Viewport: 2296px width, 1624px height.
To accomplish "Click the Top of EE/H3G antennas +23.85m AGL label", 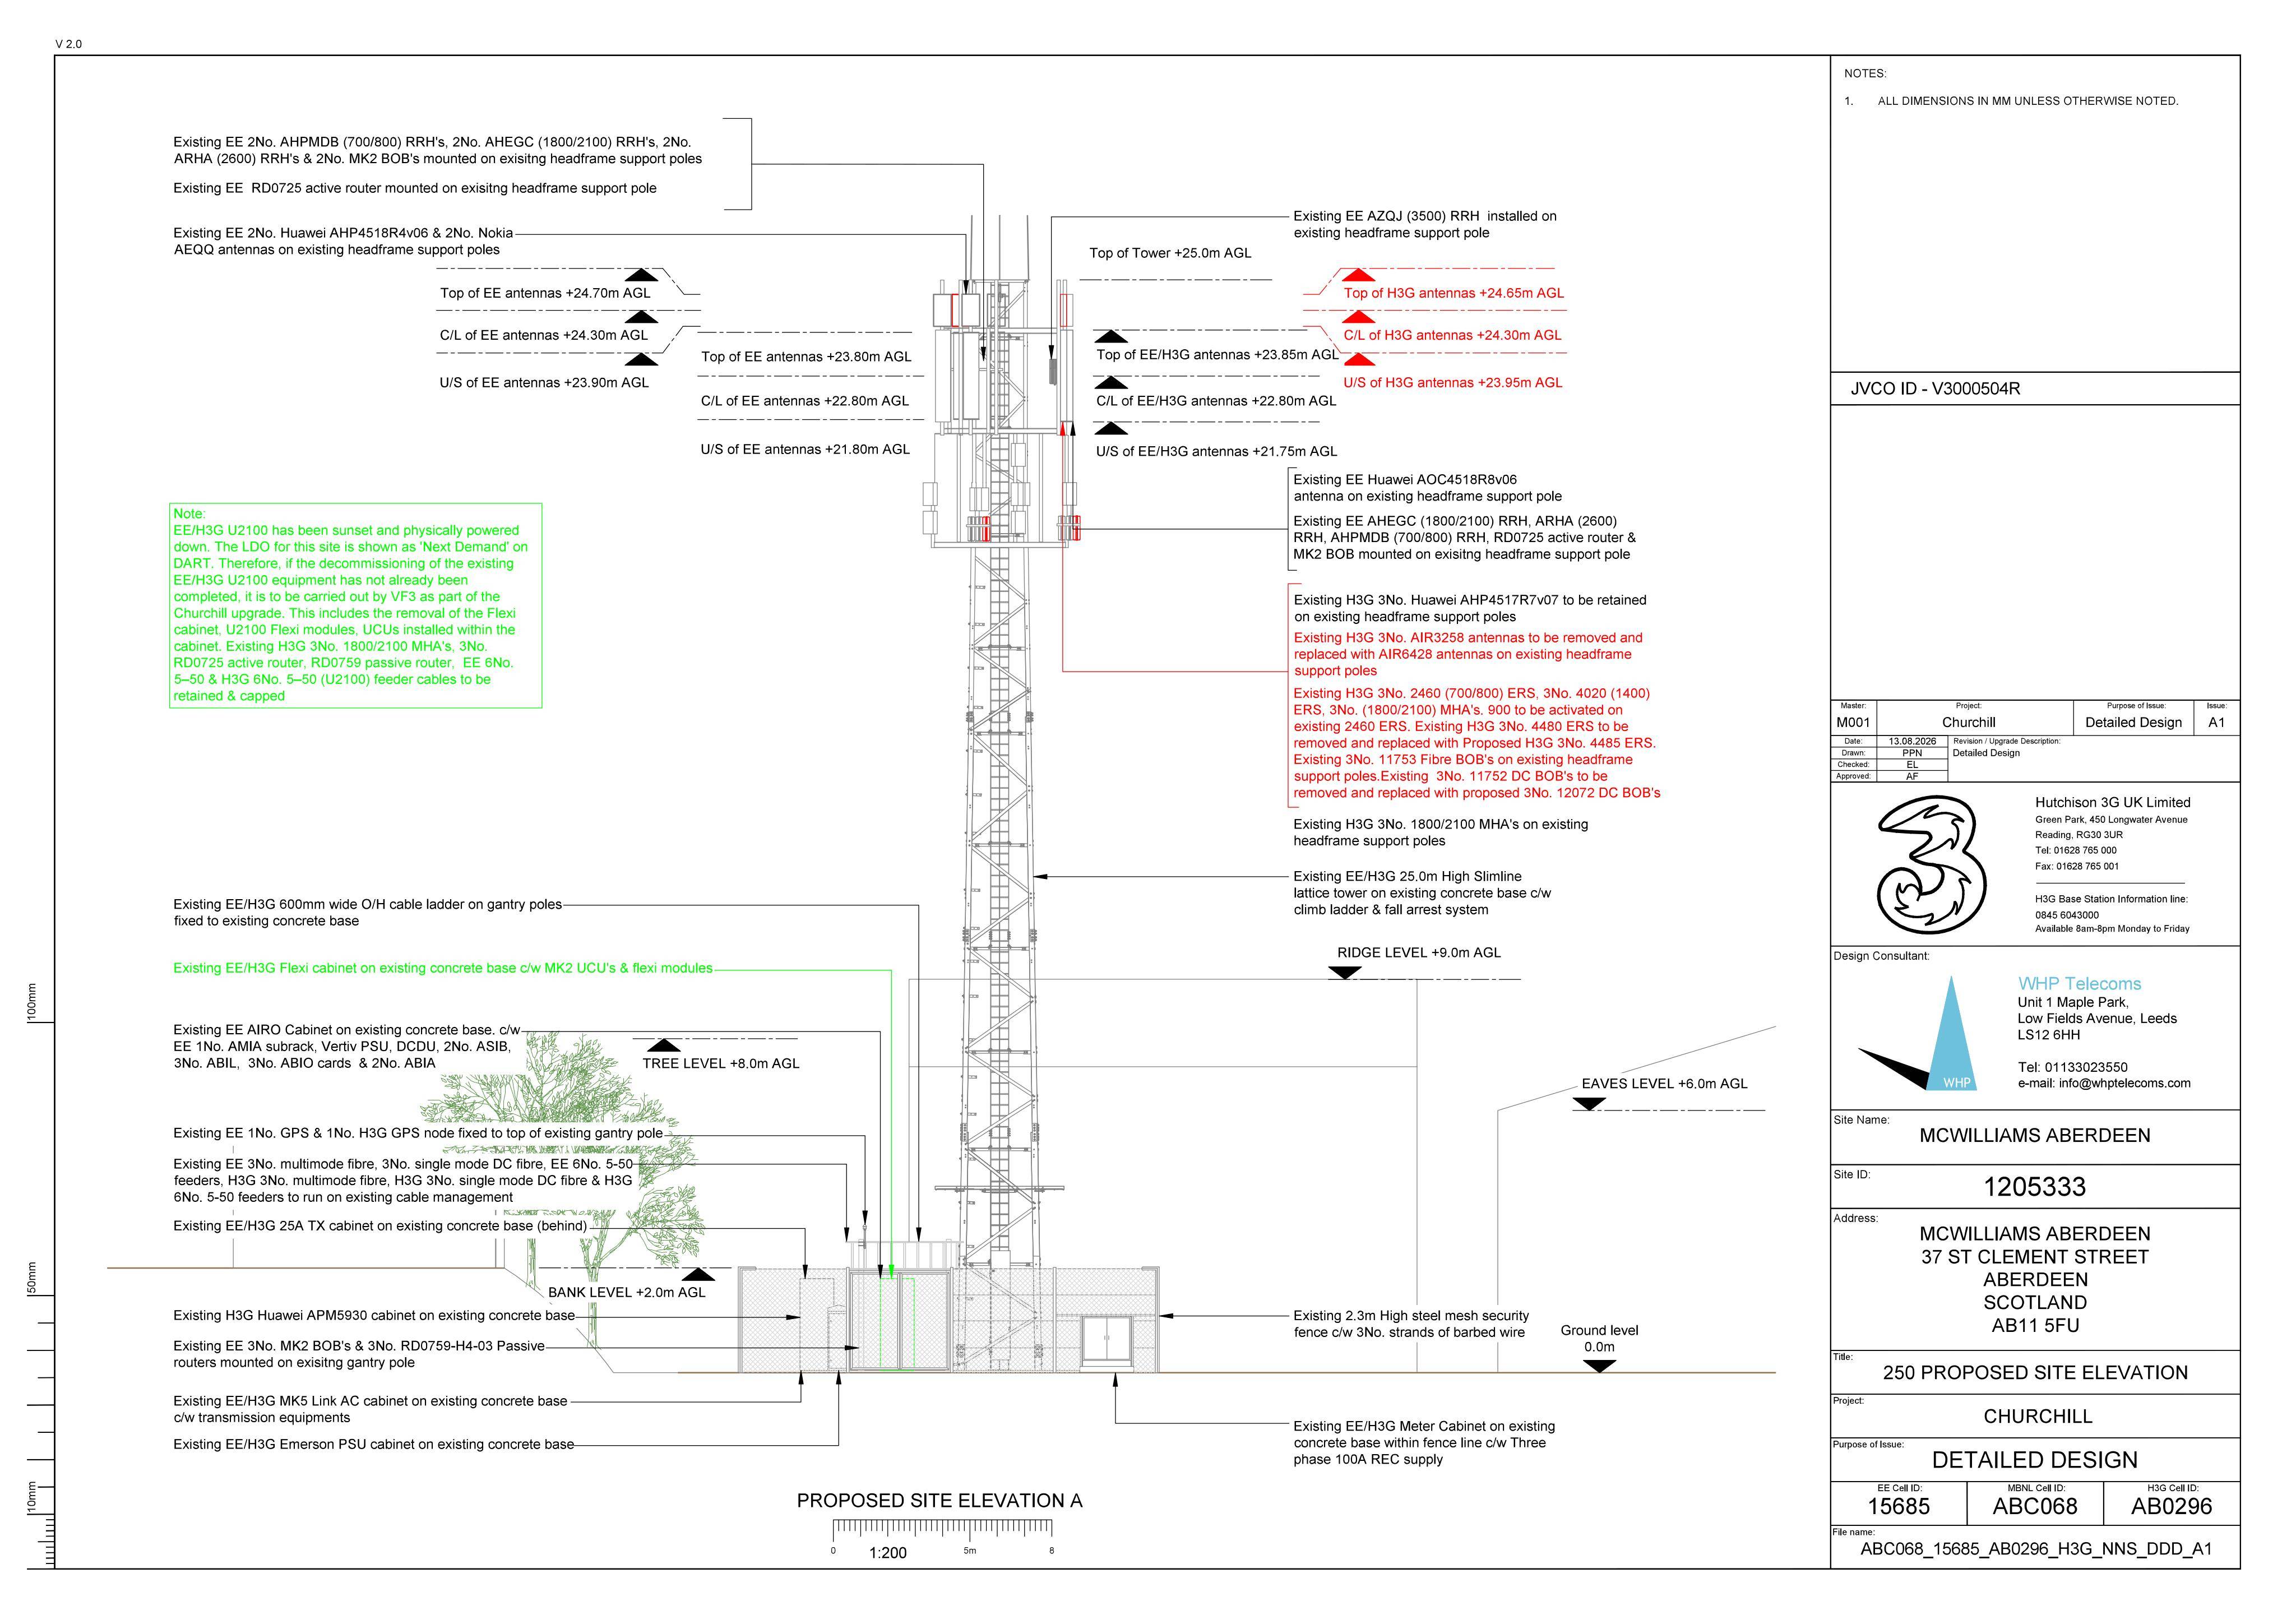I will 1217,355.
